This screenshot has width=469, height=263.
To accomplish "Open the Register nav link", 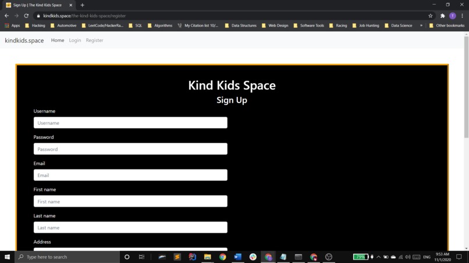I will [x=94, y=40].
